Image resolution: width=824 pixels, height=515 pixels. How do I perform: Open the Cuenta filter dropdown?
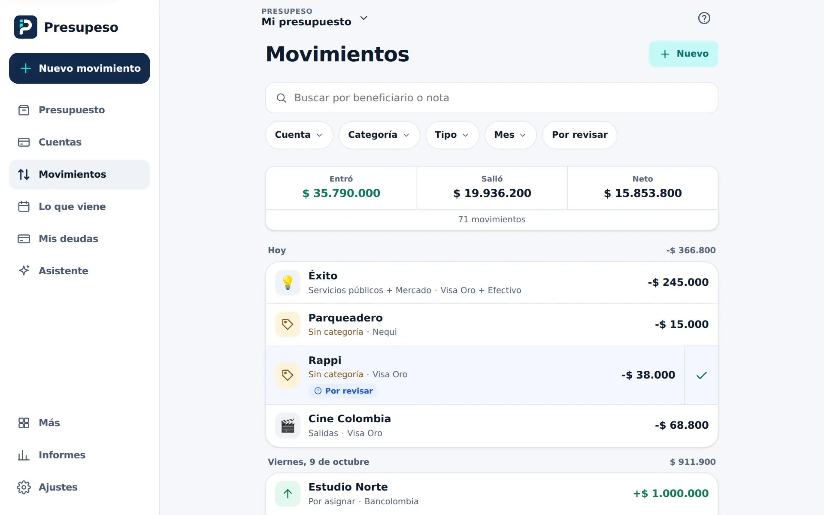click(299, 135)
